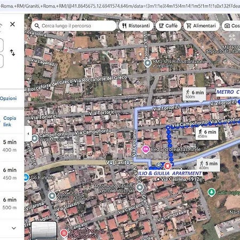Click the 5 min 400m walking route label on map

[x=208, y=165]
